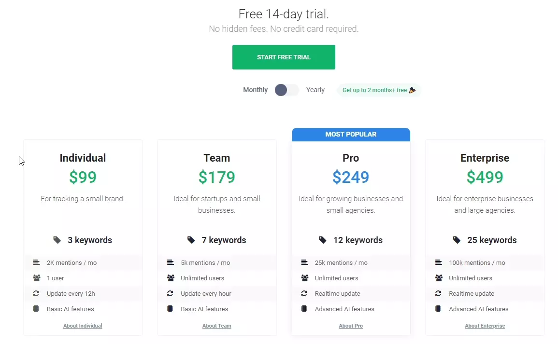The width and height of the screenshot is (558, 344).
Task: Open the About Pro link
Action: [x=351, y=326]
